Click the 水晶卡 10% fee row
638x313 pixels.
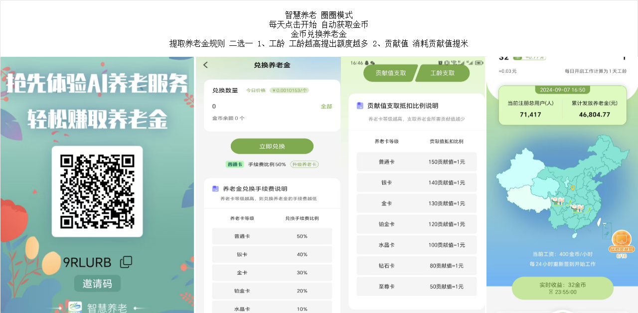point(272,308)
